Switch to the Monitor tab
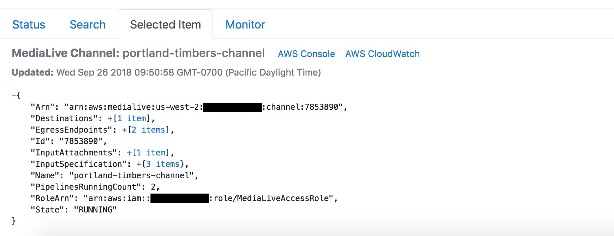This screenshot has width=614, height=236. tap(245, 25)
